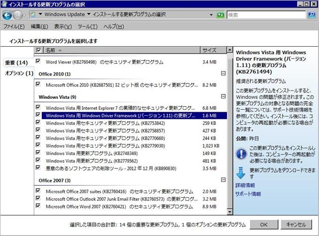This screenshot has height=236, width=319.
Task: Click scrollbar down arrow of update list
Action: 230,212
